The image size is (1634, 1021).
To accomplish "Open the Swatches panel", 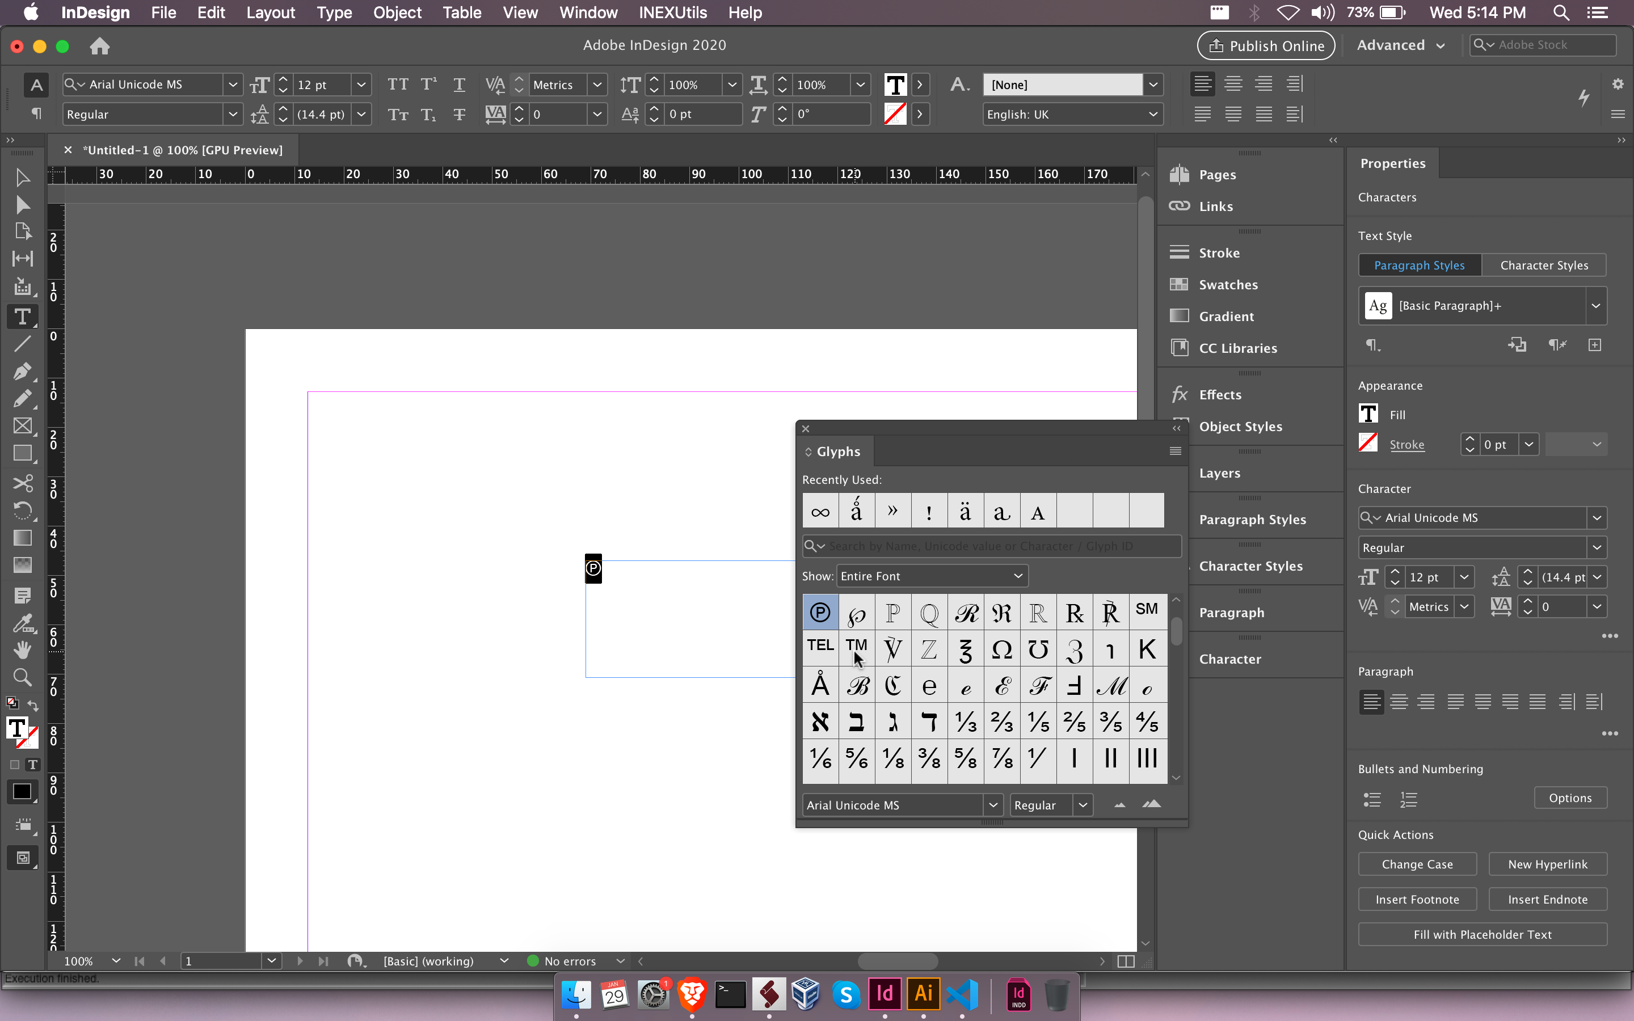I will [x=1228, y=284].
